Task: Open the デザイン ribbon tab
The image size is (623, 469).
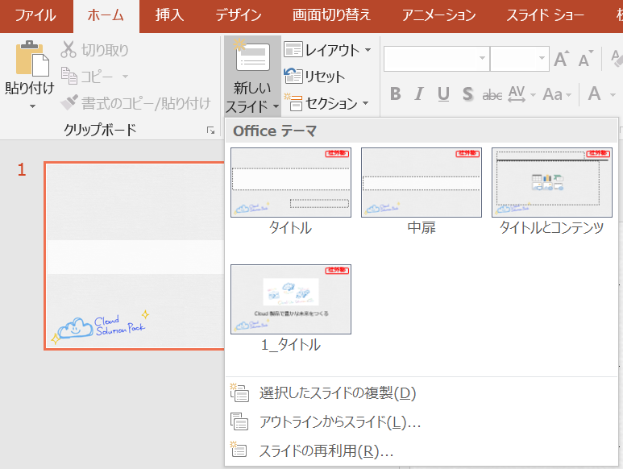Action: (239, 15)
